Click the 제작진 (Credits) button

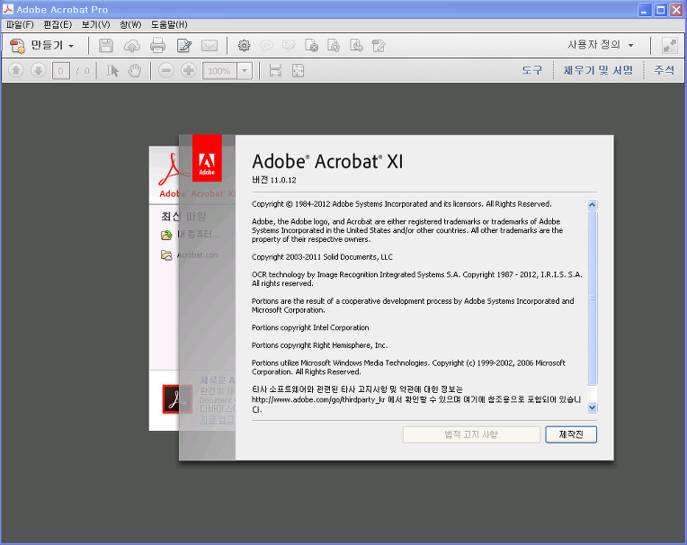(x=571, y=434)
